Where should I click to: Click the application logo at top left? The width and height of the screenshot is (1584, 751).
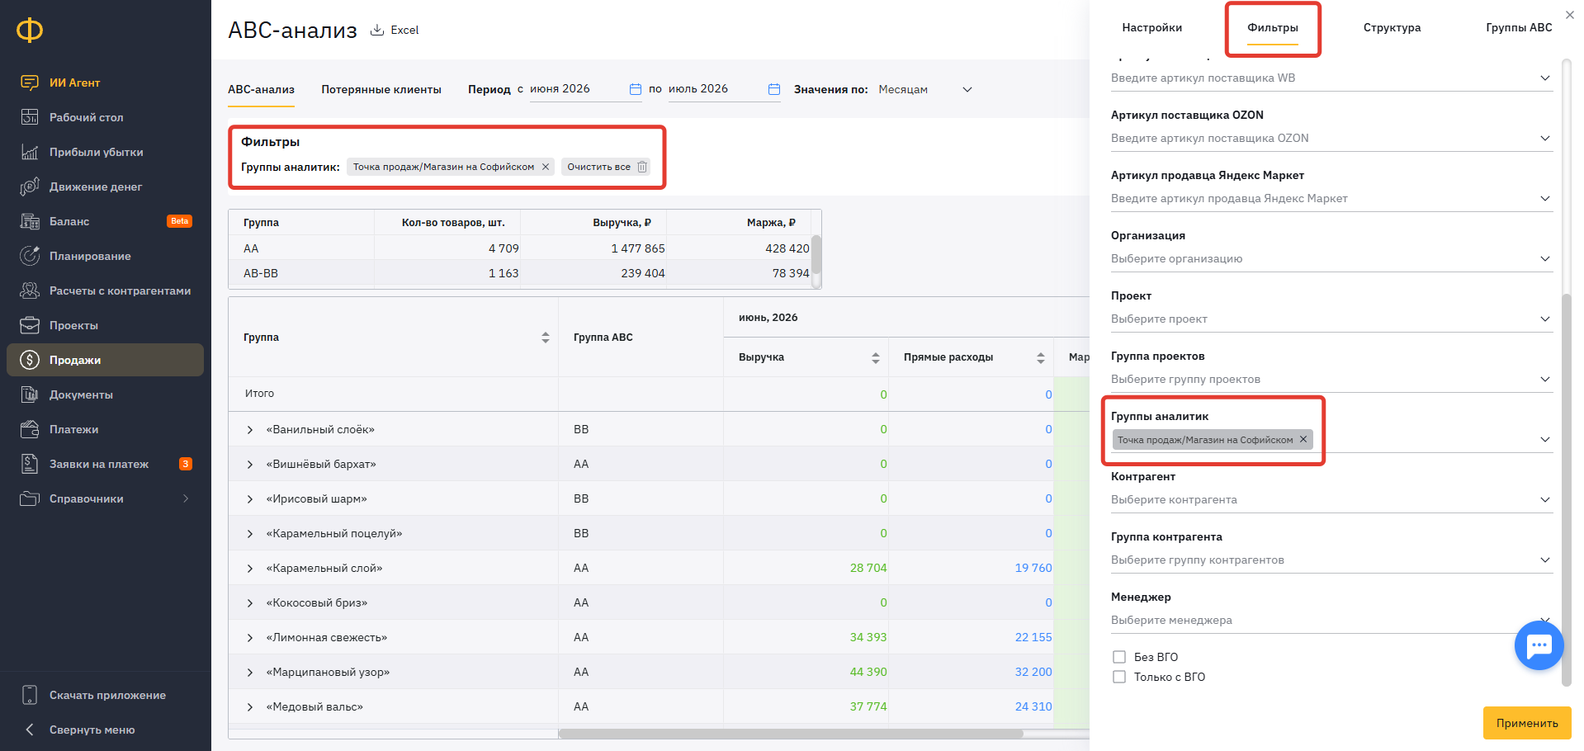coord(30,31)
